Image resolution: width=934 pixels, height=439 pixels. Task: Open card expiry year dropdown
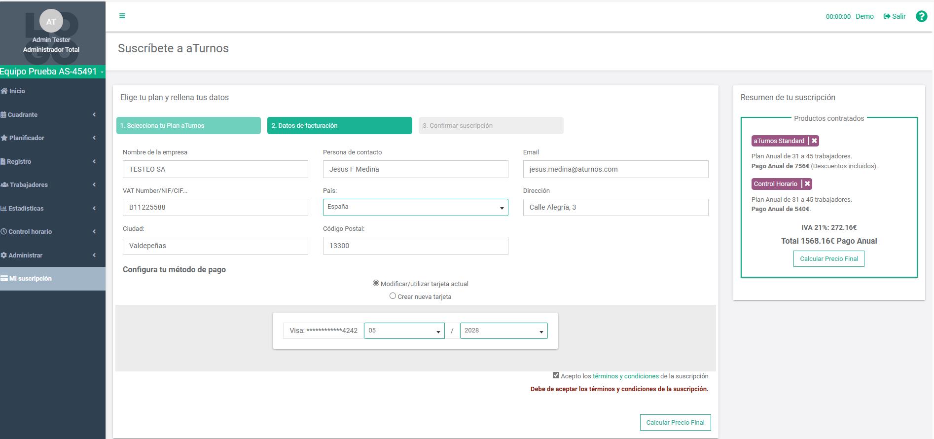click(x=503, y=330)
